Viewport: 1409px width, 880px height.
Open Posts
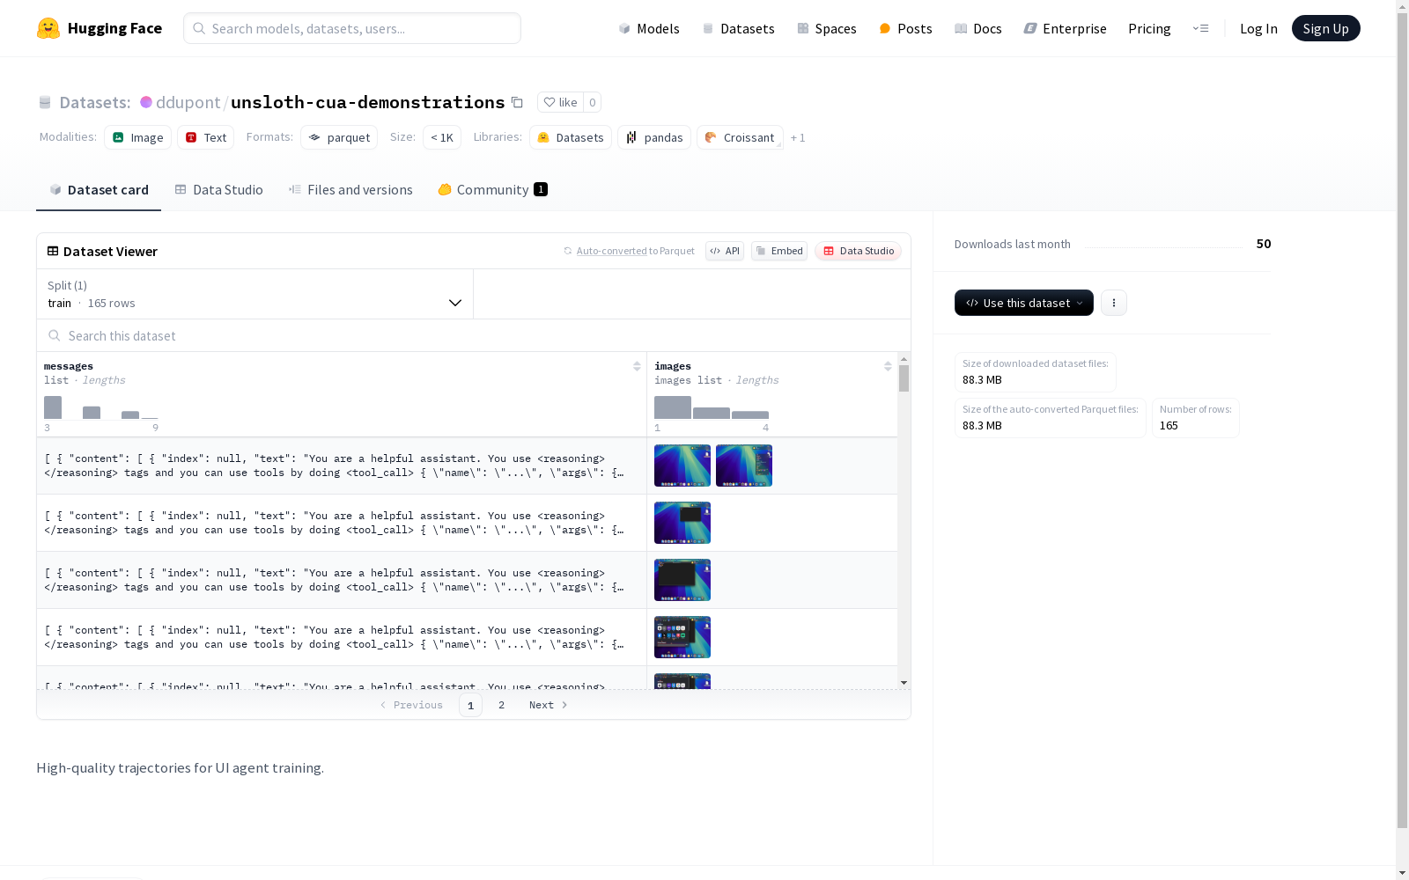(x=905, y=28)
